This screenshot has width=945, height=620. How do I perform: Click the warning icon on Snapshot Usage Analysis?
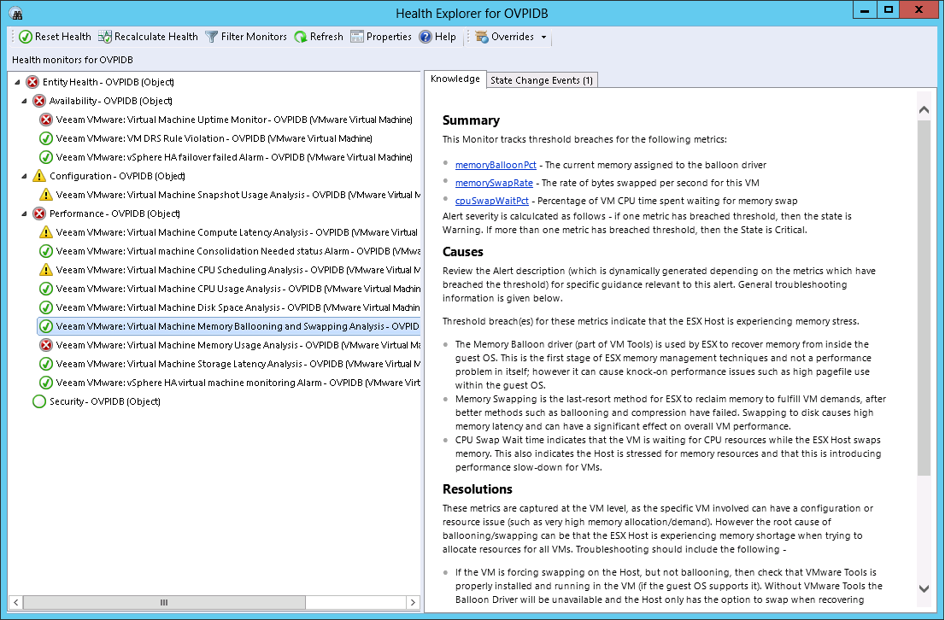46,195
